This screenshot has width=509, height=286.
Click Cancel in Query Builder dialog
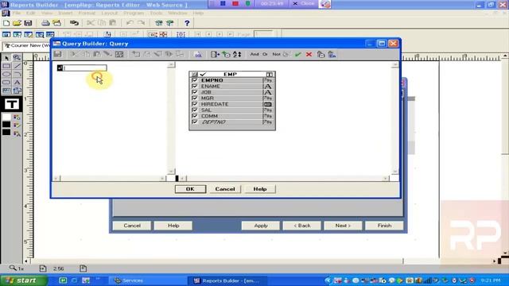[225, 189]
